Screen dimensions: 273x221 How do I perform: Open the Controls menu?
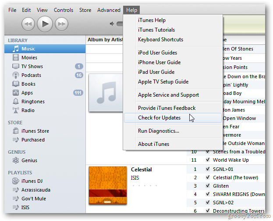(64, 10)
